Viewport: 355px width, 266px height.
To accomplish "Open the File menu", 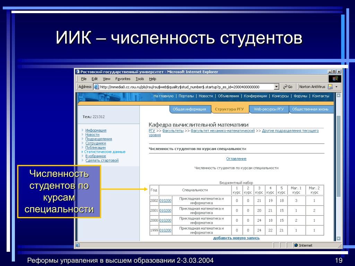I will tap(84, 79).
